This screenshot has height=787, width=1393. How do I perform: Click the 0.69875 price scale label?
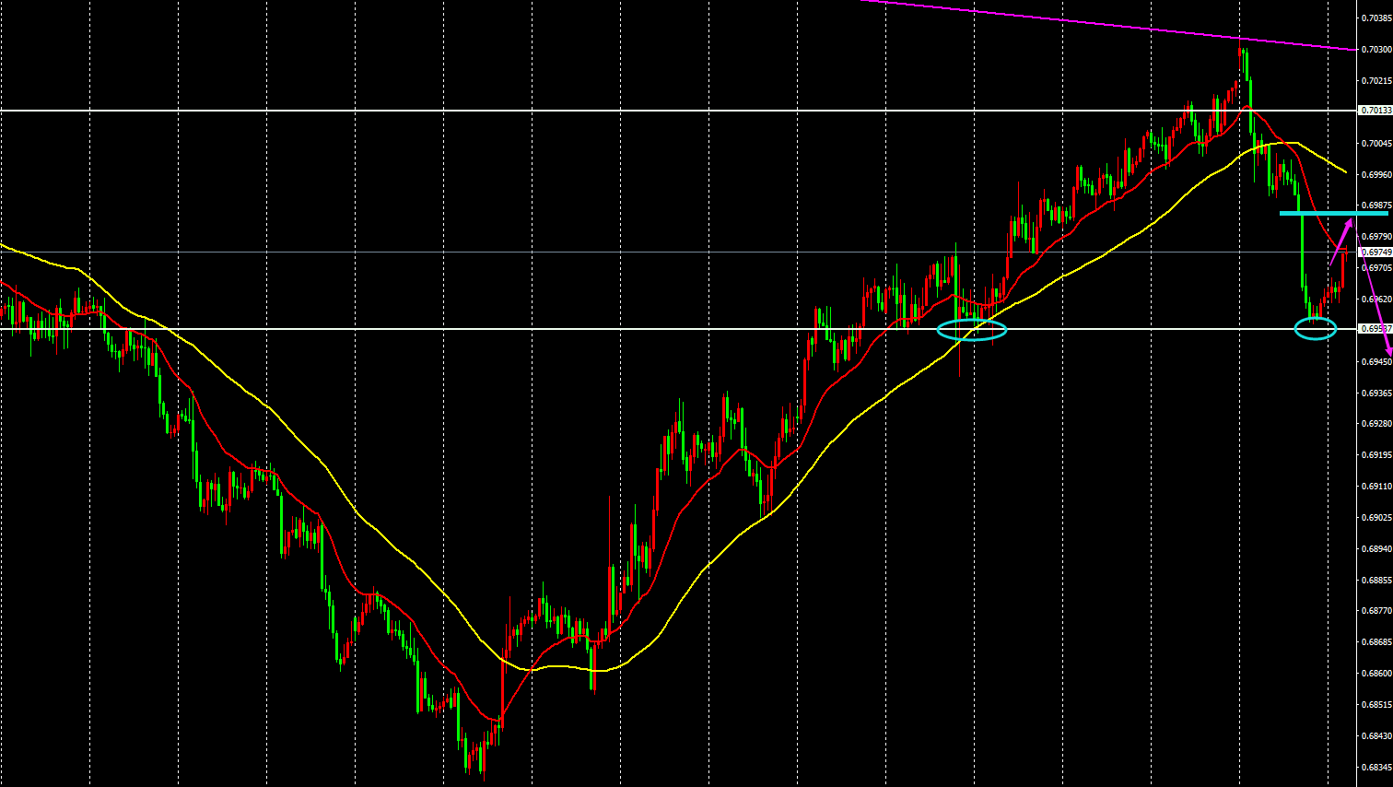coord(1375,206)
